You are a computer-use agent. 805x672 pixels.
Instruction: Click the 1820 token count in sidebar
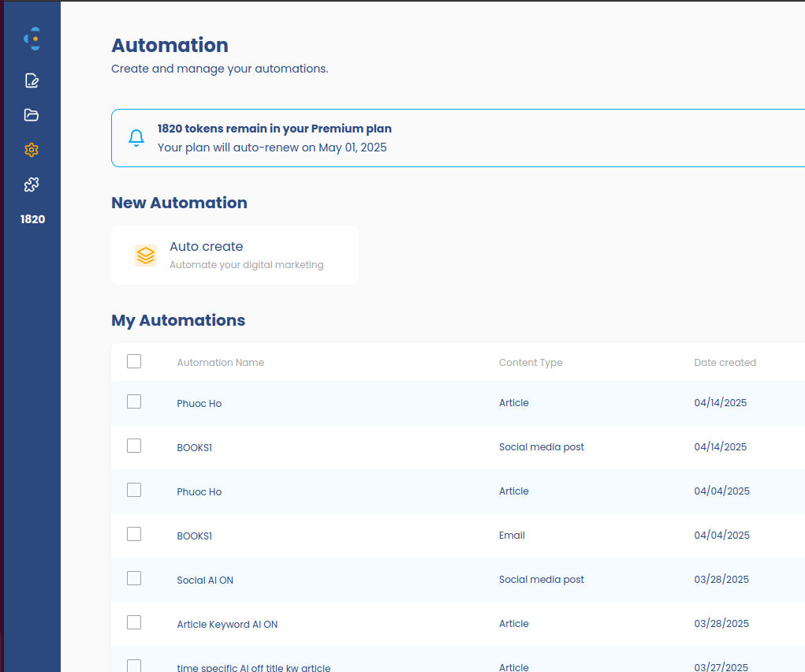32,219
